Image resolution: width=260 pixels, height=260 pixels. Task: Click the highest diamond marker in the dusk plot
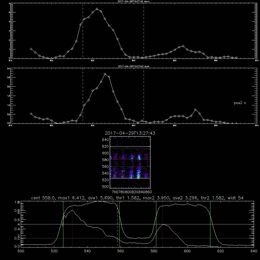(x=105, y=74)
